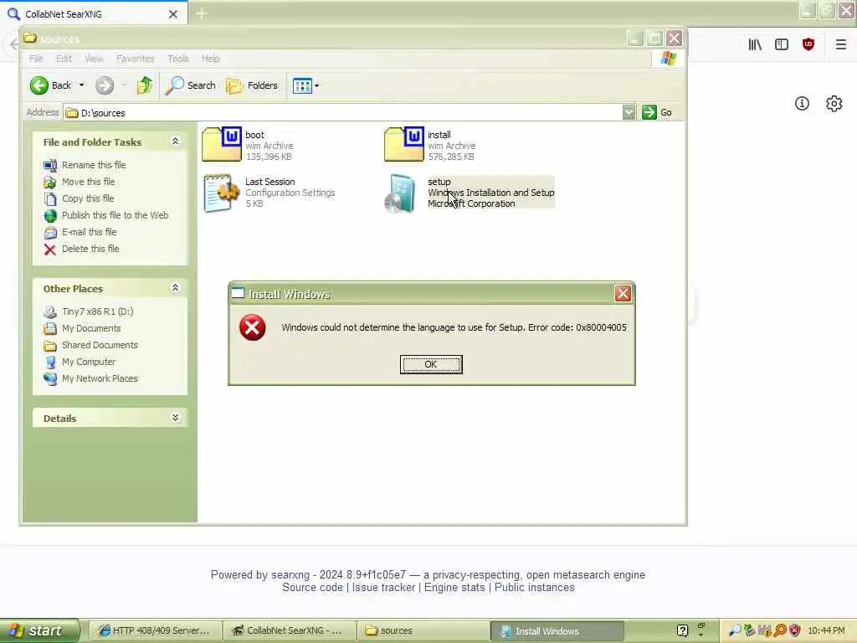Screen dimensions: 857x643
Task: Open the Edit menu
Action: [64, 59]
